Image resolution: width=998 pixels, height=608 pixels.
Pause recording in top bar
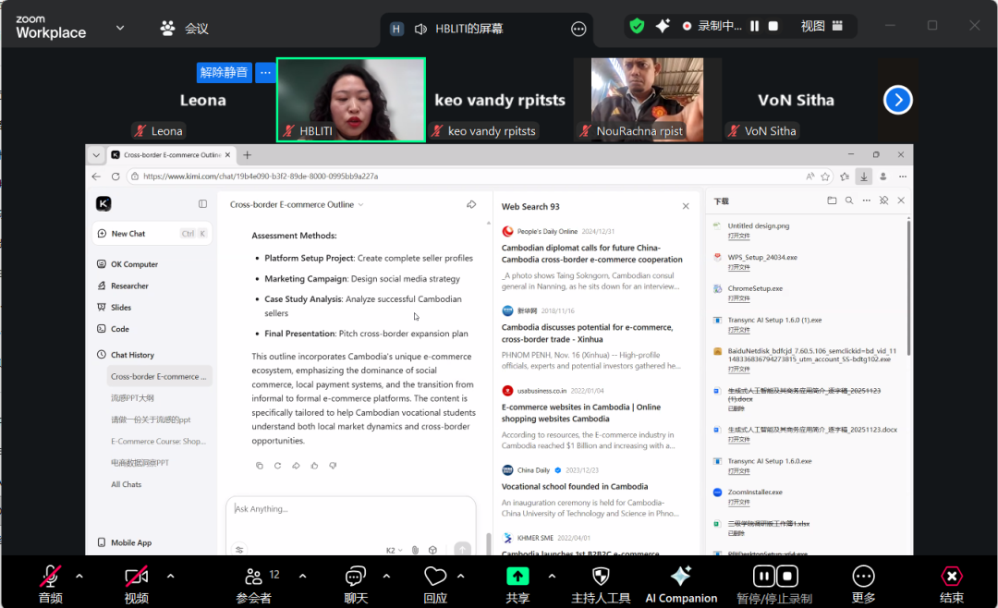point(755,27)
